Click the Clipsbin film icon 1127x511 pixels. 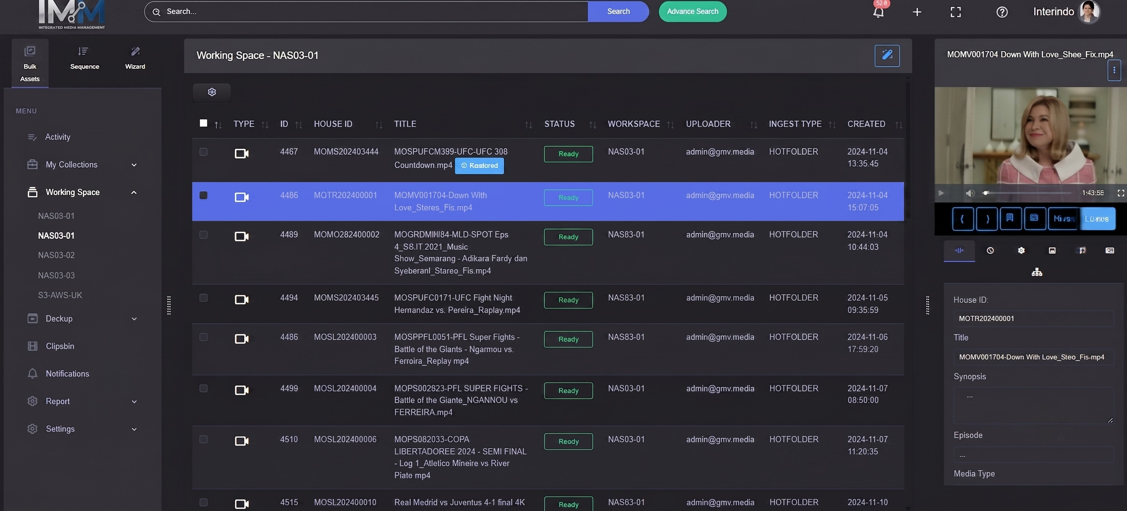(32, 346)
